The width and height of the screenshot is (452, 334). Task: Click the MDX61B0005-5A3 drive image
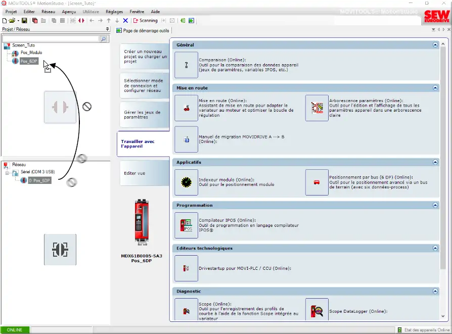[x=142, y=222]
